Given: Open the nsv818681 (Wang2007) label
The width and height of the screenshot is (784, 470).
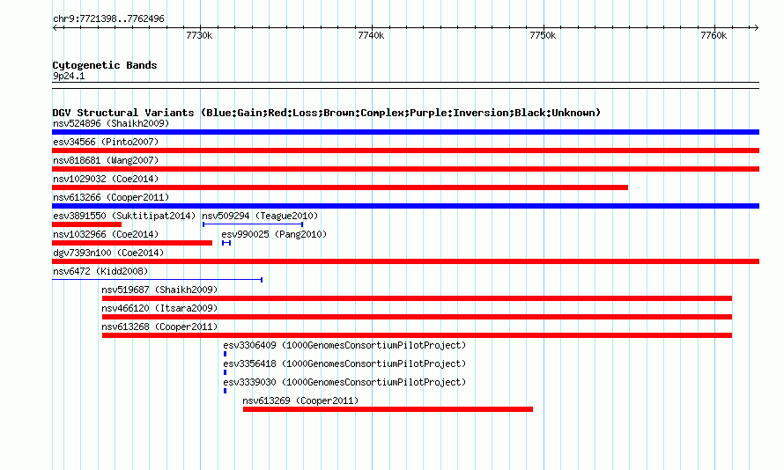Looking at the screenshot, I should [x=106, y=160].
